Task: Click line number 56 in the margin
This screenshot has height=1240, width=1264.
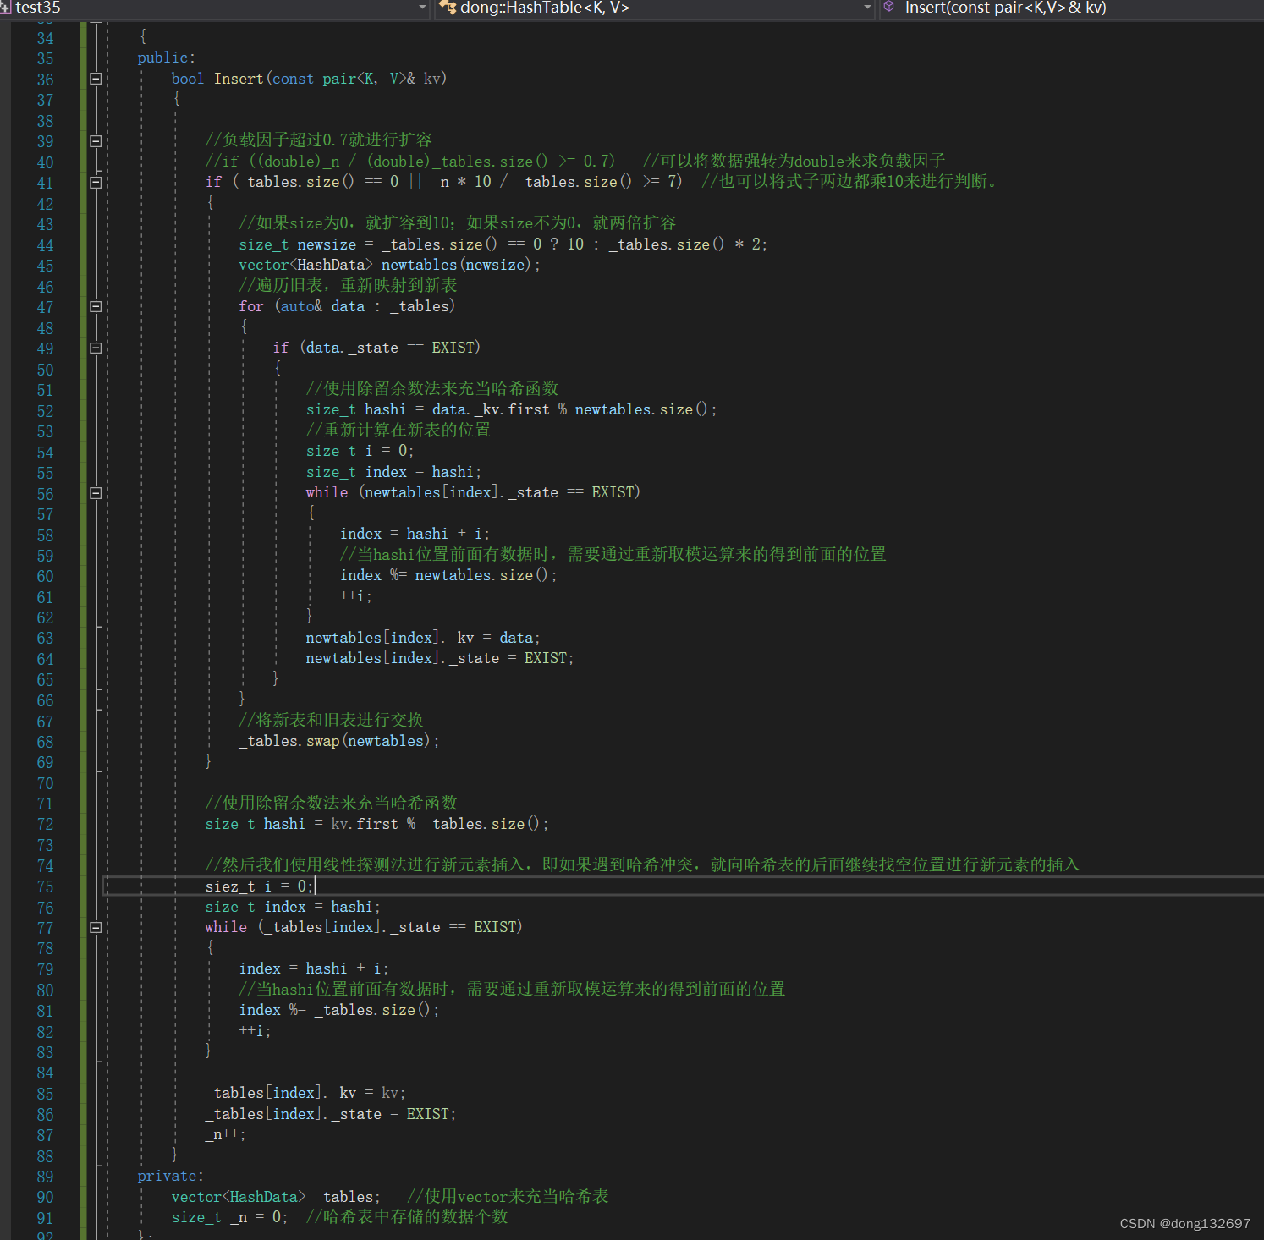Action: (45, 494)
